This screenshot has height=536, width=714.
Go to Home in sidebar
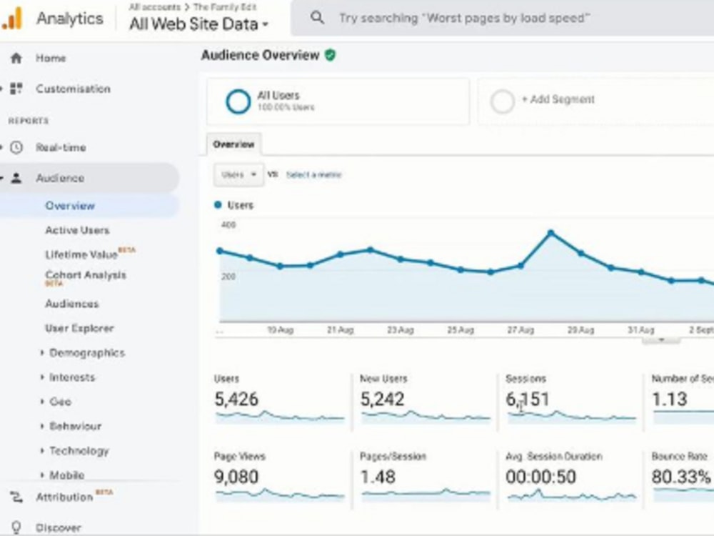tap(51, 58)
